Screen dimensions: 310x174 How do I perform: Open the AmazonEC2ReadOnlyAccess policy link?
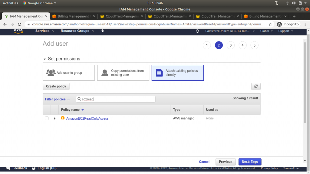[x=87, y=118]
